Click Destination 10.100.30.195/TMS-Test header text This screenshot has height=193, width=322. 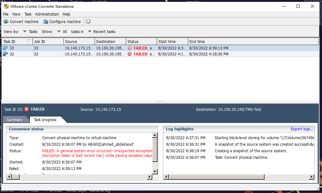(228, 110)
